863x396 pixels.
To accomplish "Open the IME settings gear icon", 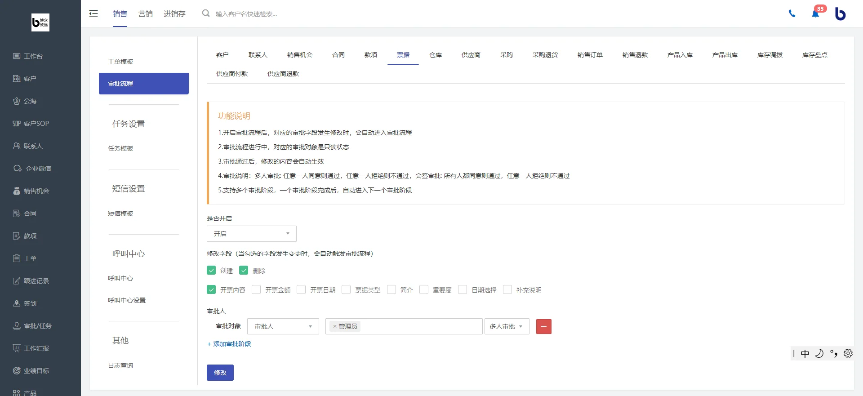I will (848, 353).
